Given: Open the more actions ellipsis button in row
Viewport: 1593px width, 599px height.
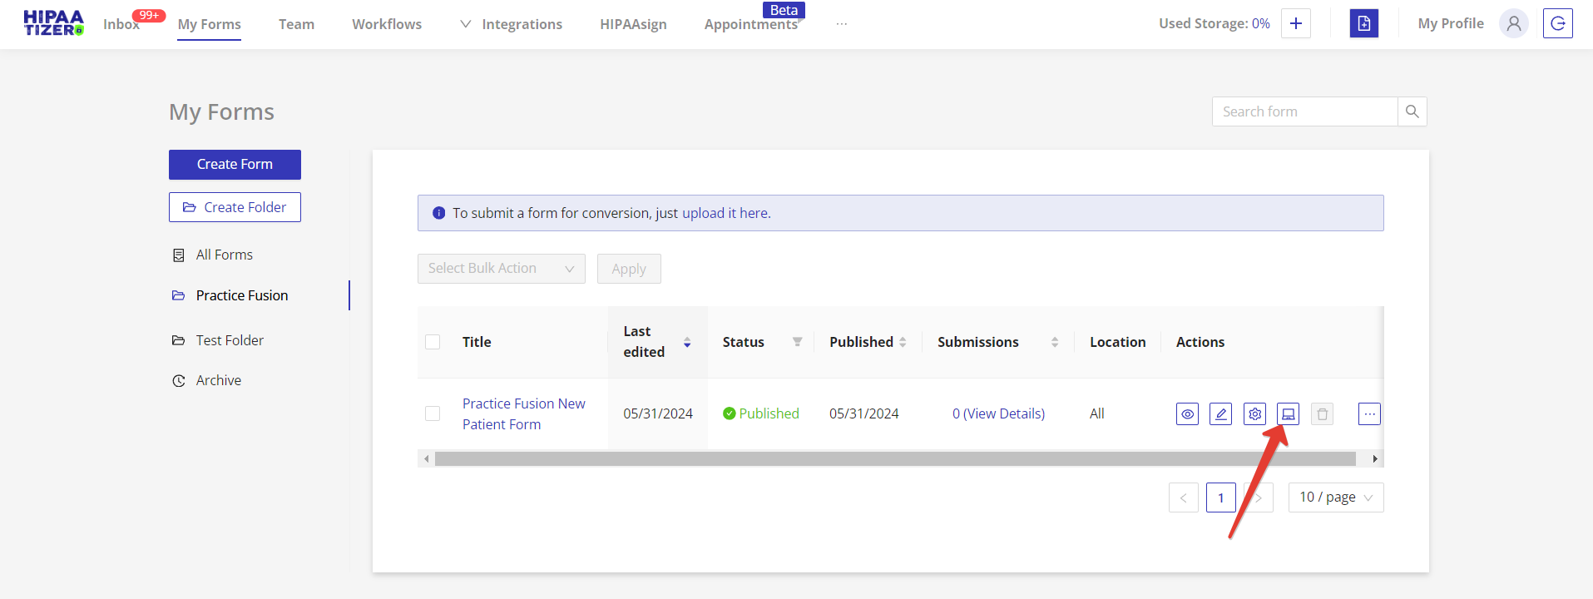Looking at the screenshot, I should tap(1369, 413).
